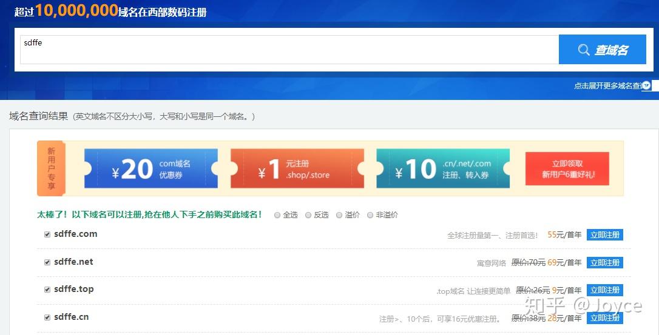This screenshot has height=335, width=659.
Task: Click 立即注册 for sdffe.com
Action: 605,234
